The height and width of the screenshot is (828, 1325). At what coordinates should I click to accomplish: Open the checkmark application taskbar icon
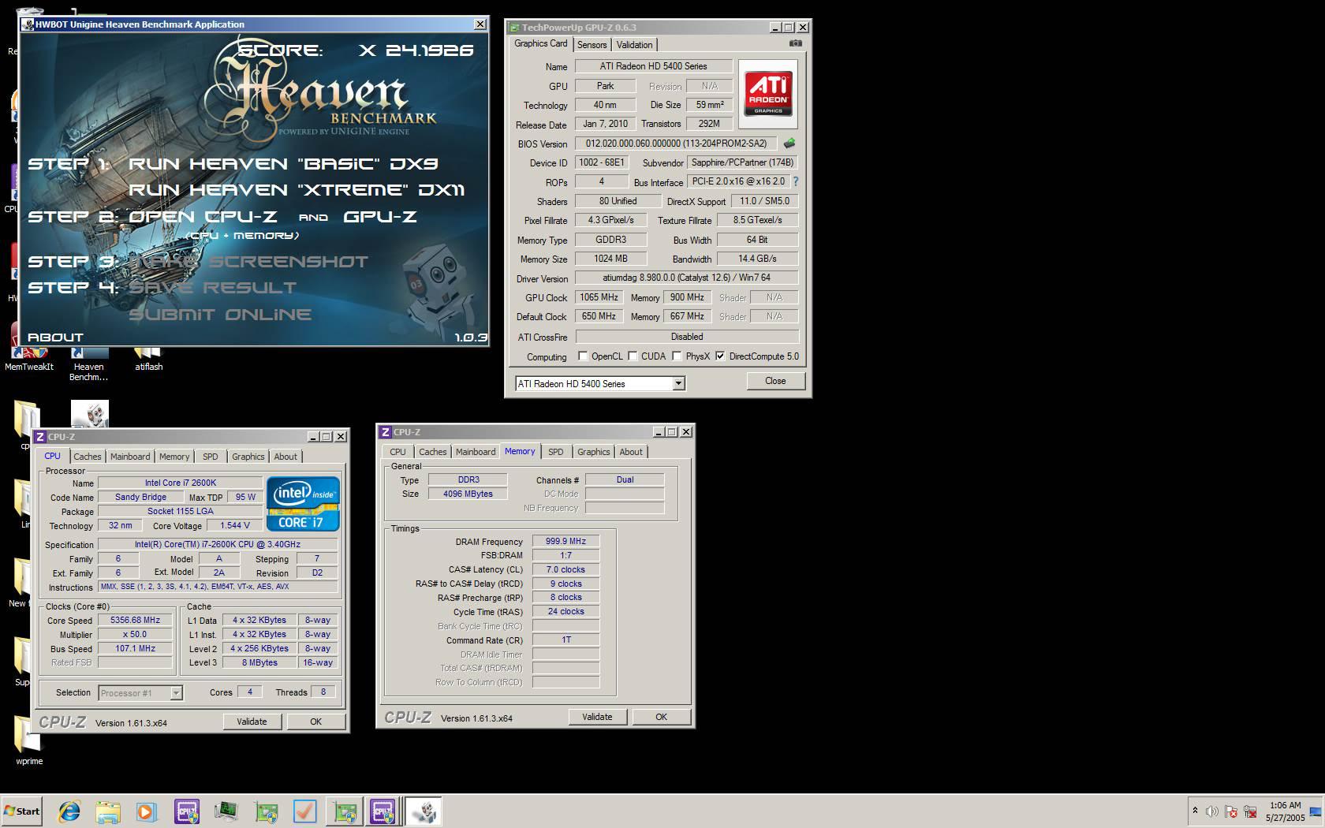304,811
